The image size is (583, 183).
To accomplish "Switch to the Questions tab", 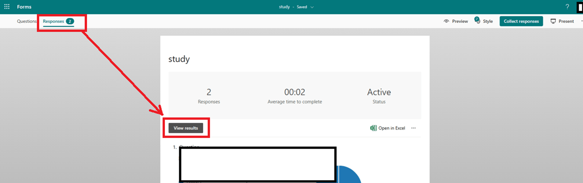I will (27, 21).
